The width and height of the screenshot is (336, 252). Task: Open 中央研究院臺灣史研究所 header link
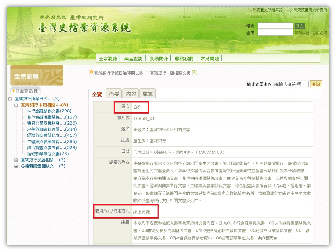tap(307, 10)
